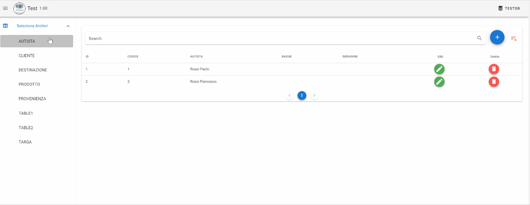Click the magnifier search icon

(479, 38)
